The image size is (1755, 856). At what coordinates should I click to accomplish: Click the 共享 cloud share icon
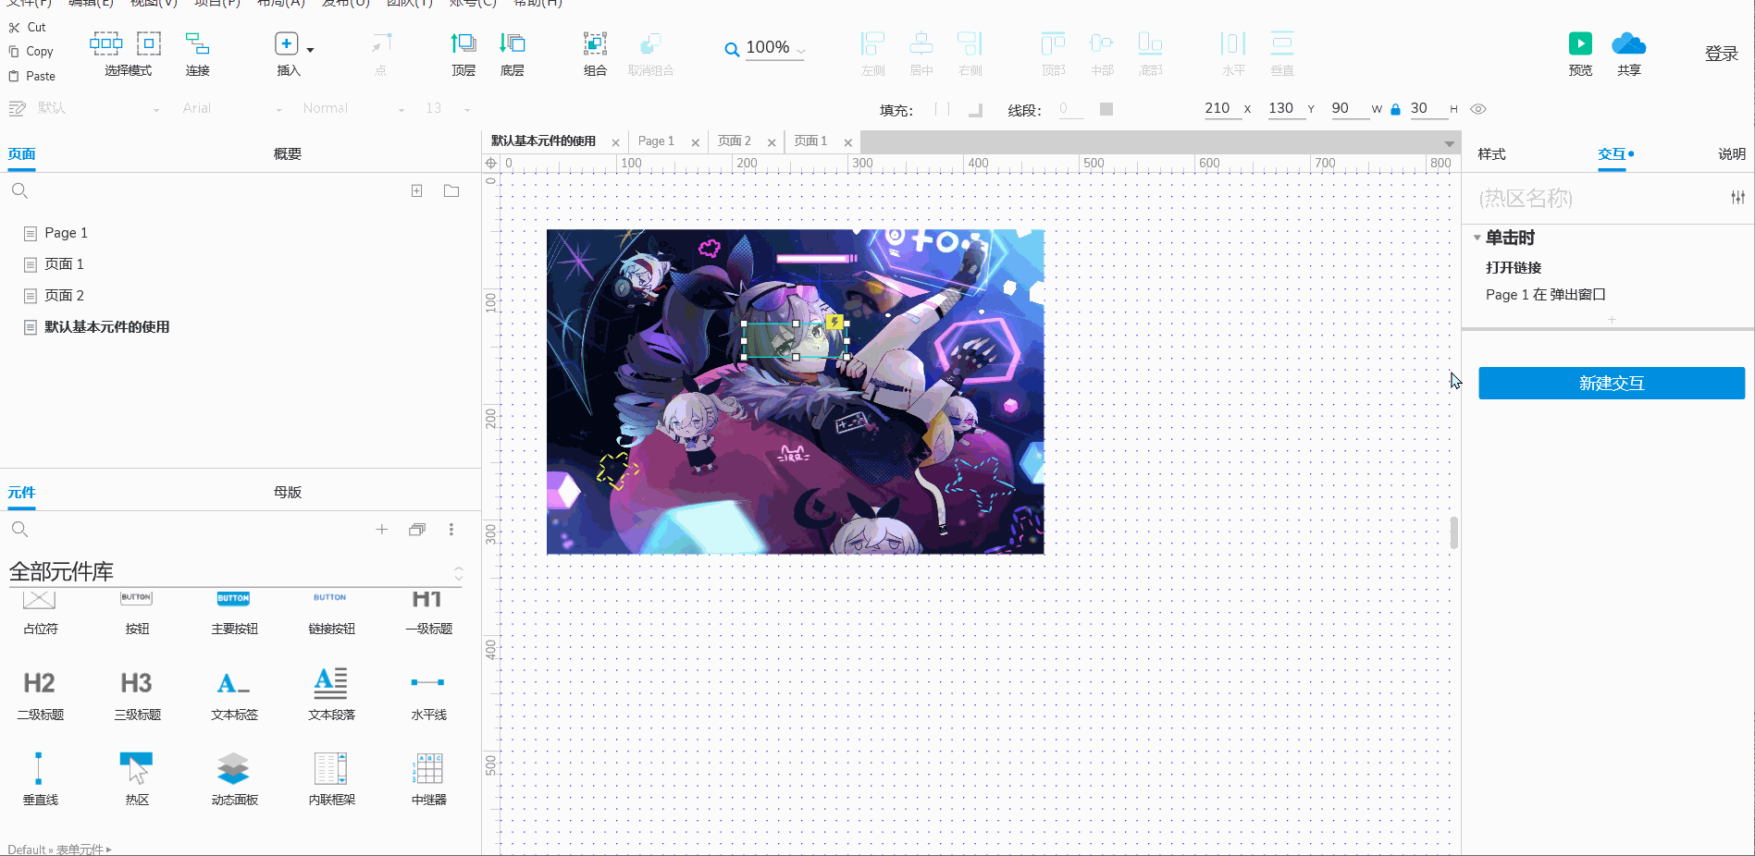[x=1629, y=43]
